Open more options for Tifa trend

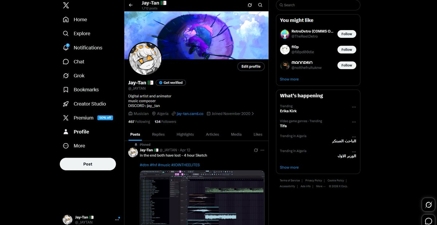[x=354, y=122]
